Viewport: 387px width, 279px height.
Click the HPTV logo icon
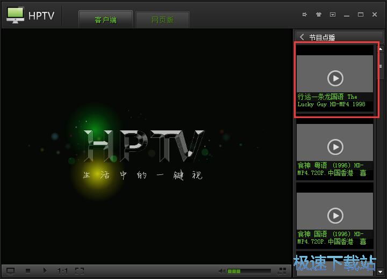click(16, 14)
